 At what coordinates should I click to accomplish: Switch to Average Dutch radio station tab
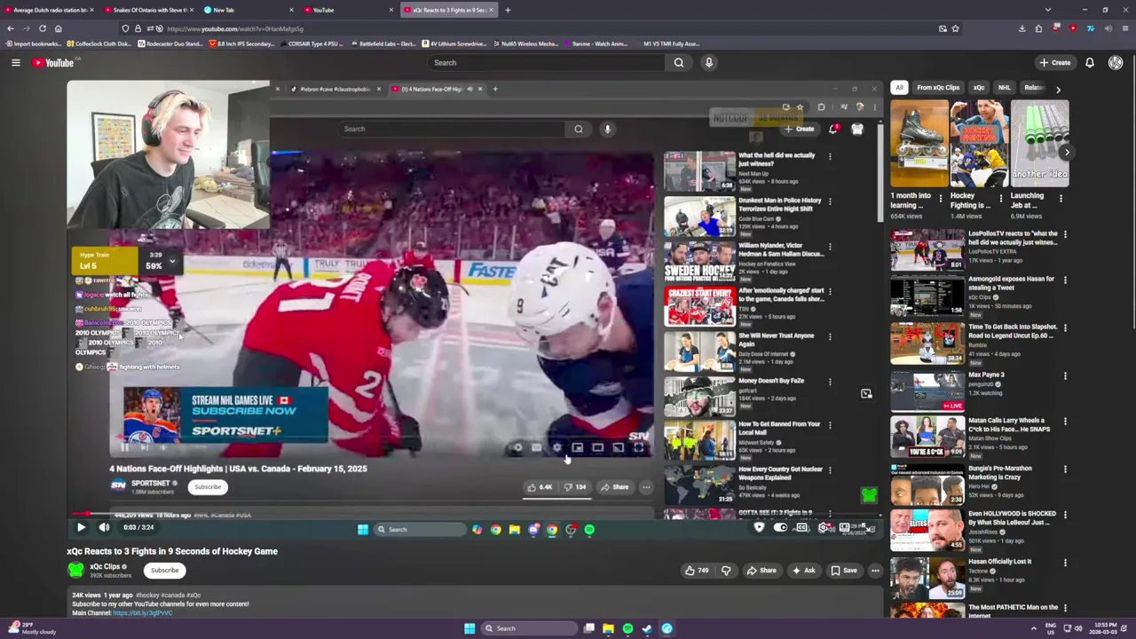[50, 10]
